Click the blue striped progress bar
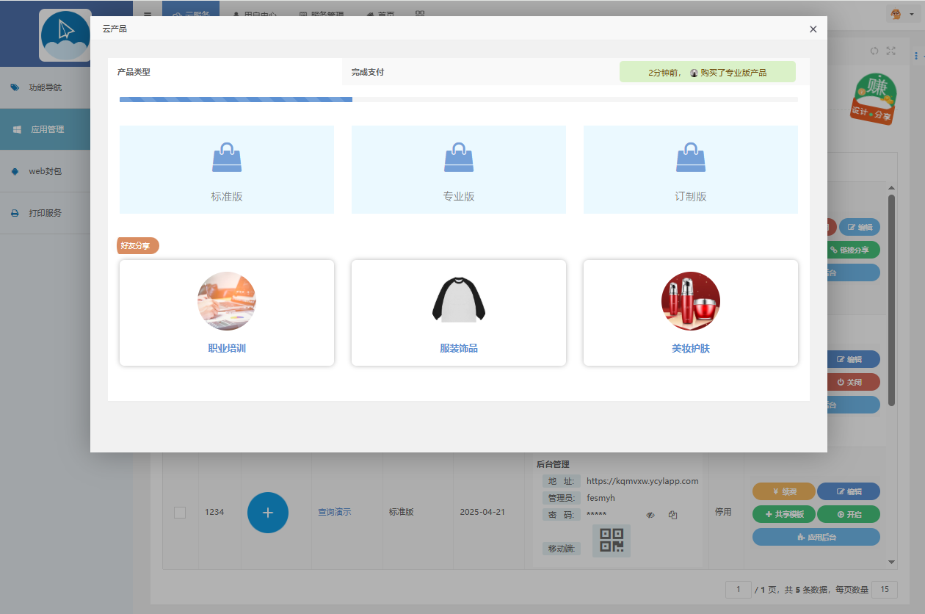This screenshot has width=925, height=614. pos(236,99)
